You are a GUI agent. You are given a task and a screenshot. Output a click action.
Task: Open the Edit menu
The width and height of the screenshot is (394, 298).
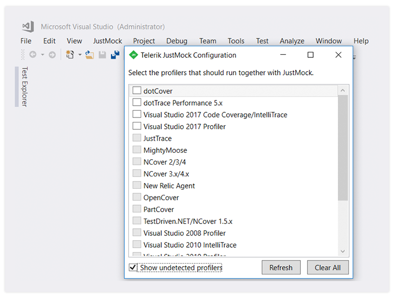pyautogui.click(x=49, y=41)
